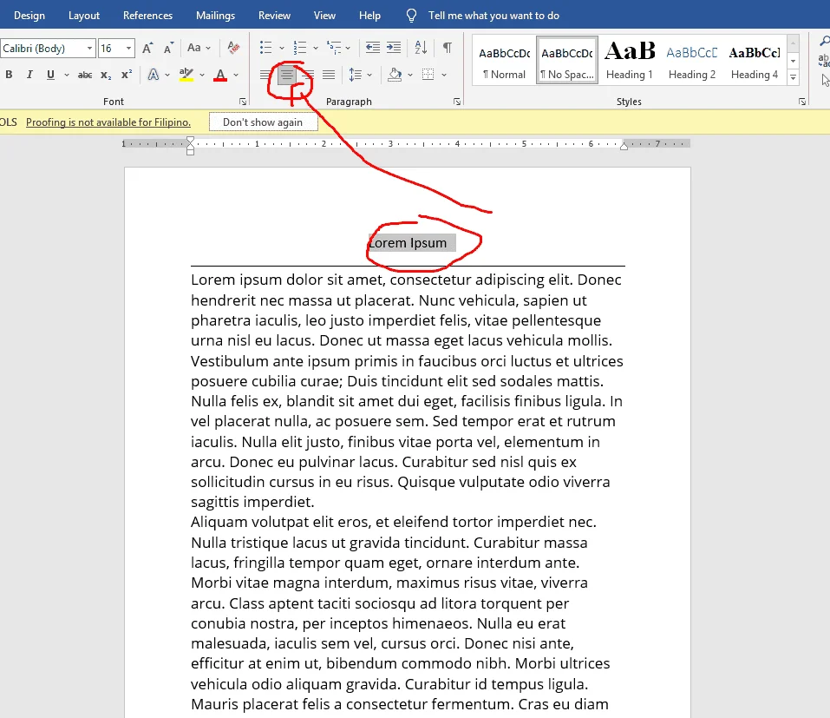The image size is (830, 718).
Task: Toggle Strikethrough formatting
Action: coord(85,75)
